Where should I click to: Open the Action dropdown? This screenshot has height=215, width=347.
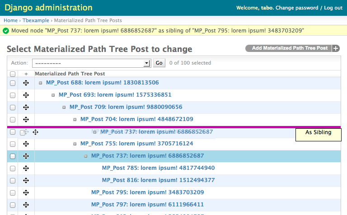pyautogui.click(x=91, y=63)
